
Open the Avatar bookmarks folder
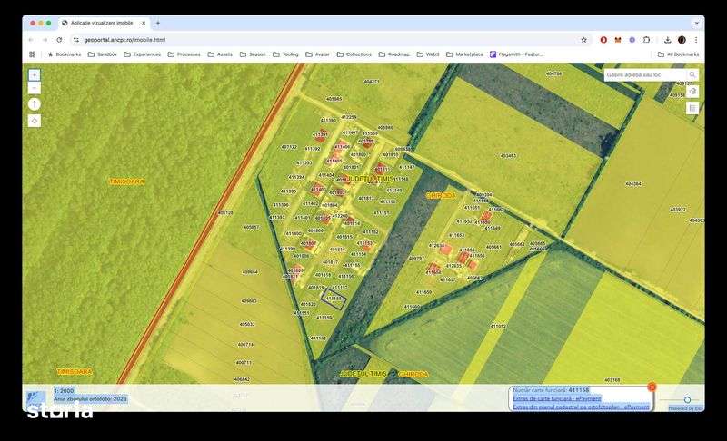pyautogui.click(x=317, y=54)
